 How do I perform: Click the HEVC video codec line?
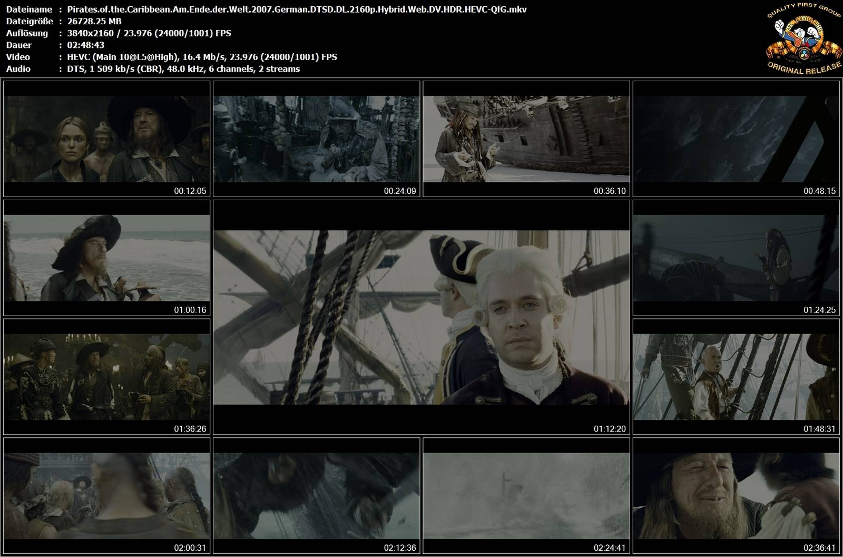tap(202, 57)
